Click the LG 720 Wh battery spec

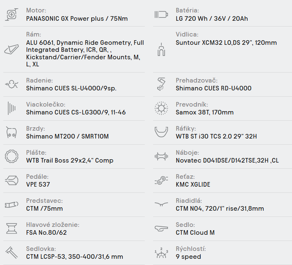[x=212, y=19]
